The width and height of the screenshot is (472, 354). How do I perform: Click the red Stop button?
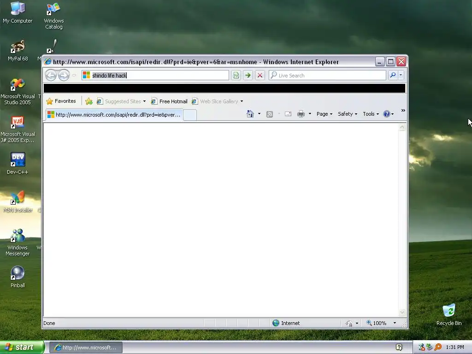click(260, 75)
